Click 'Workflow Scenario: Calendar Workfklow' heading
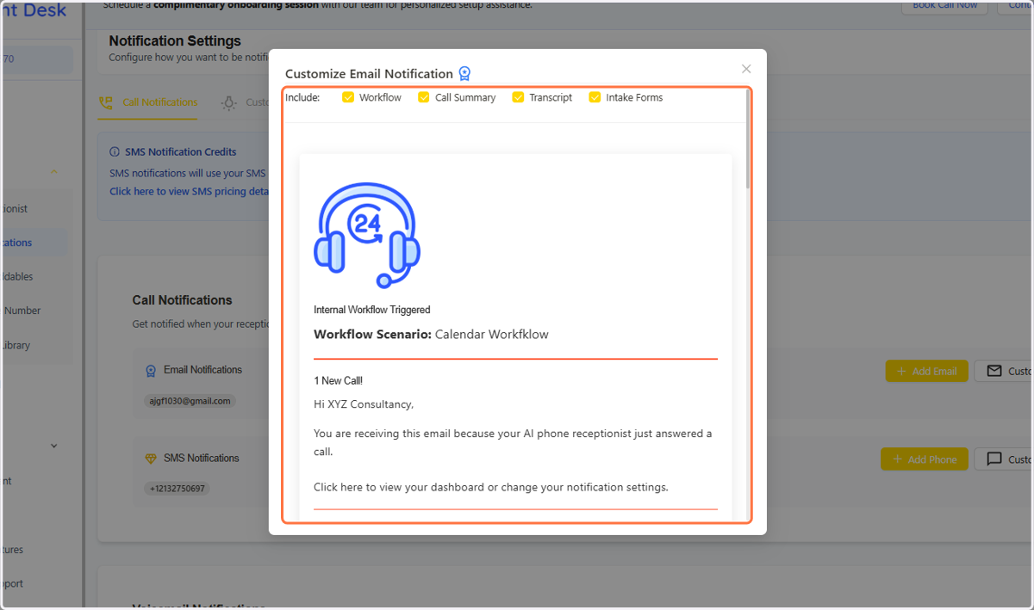1034x610 pixels. pos(431,334)
